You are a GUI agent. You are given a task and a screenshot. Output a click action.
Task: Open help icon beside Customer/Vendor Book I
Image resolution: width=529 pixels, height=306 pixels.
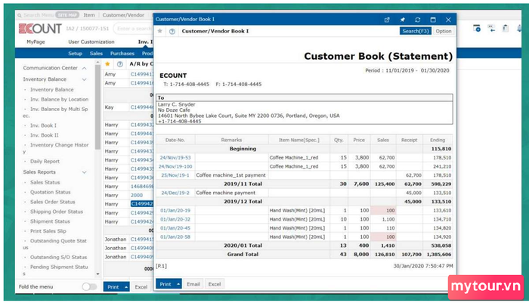(x=172, y=31)
